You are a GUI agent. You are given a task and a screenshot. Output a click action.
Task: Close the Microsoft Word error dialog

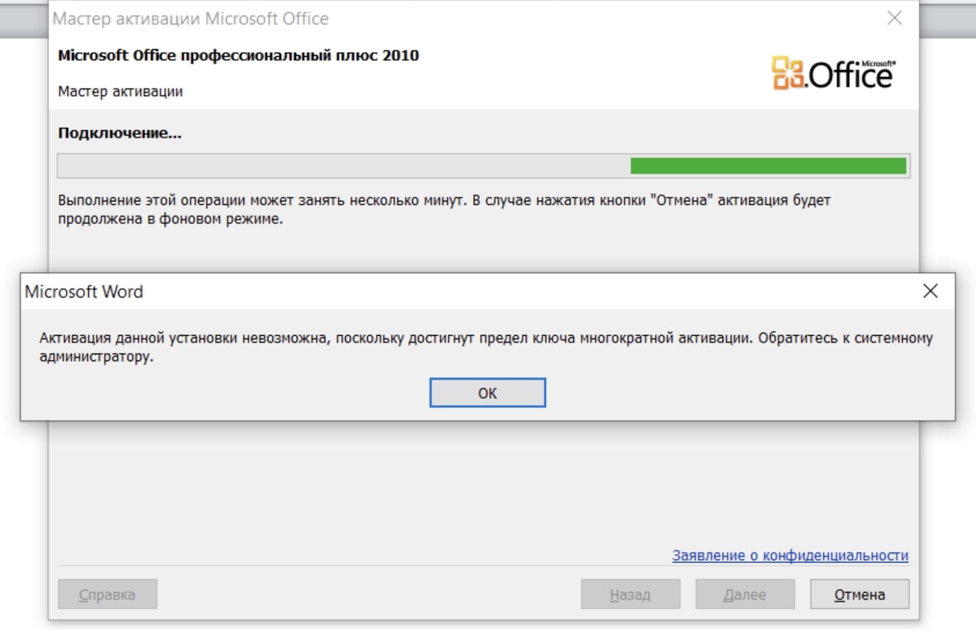(930, 291)
